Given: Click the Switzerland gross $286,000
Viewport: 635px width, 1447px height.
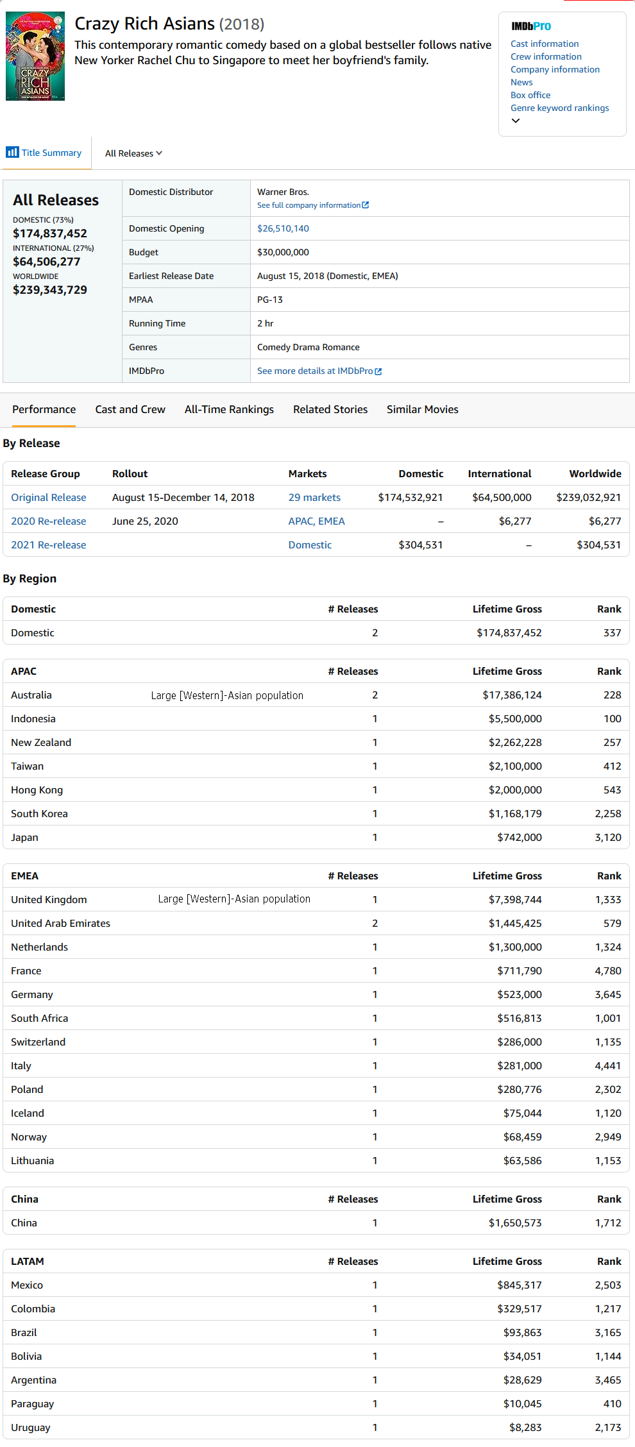Looking at the screenshot, I should click(520, 1042).
